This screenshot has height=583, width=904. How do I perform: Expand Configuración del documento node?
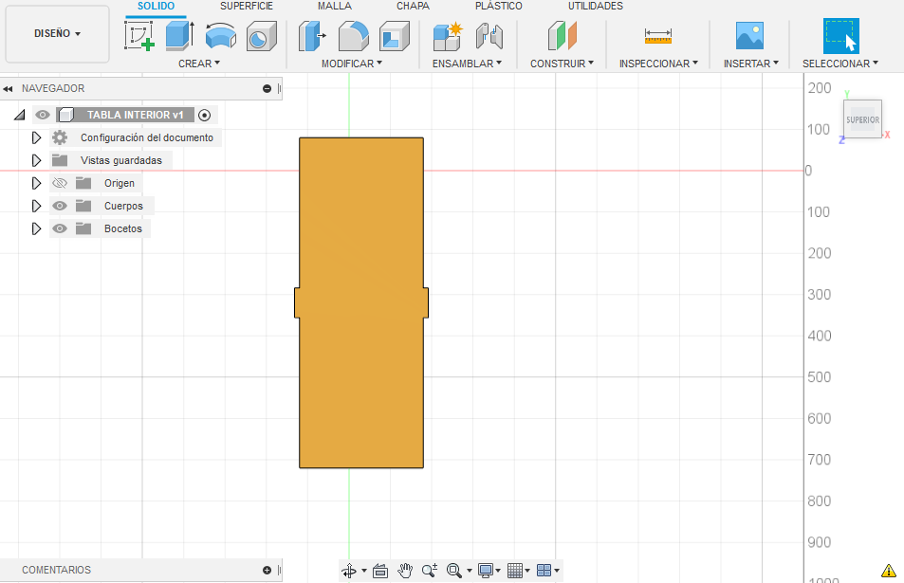point(36,137)
